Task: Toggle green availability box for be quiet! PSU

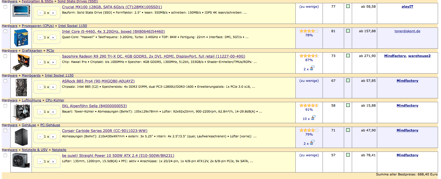Action: click(348, 155)
